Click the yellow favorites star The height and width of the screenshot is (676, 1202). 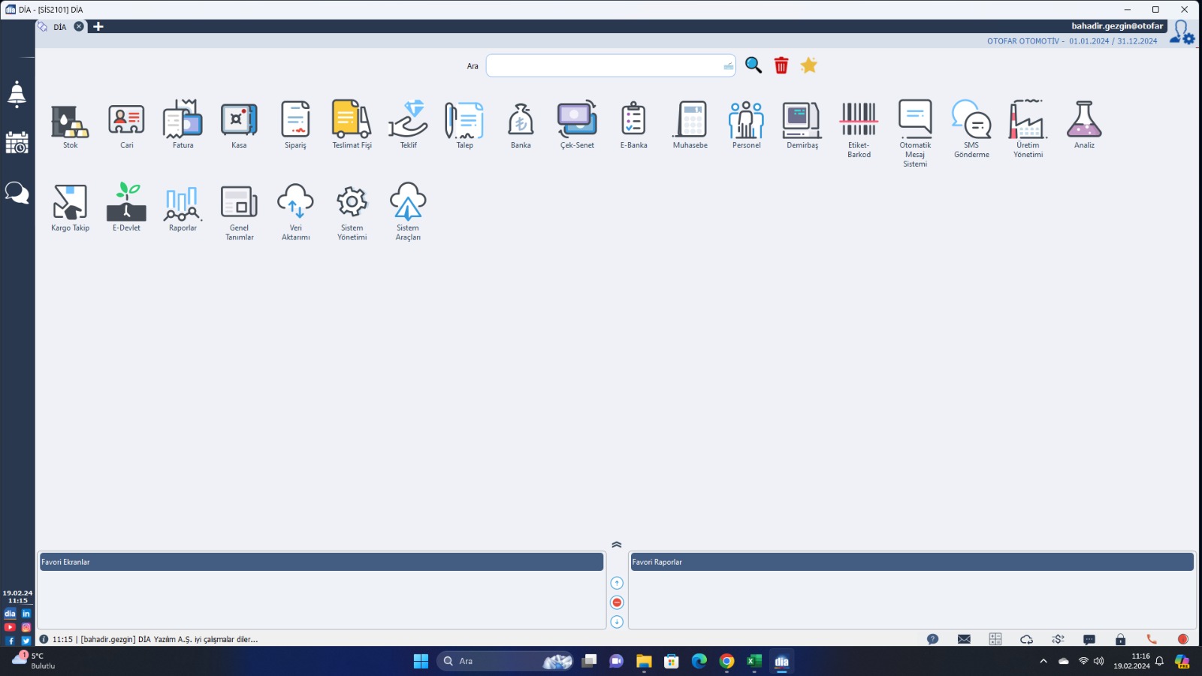click(x=808, y=65)
